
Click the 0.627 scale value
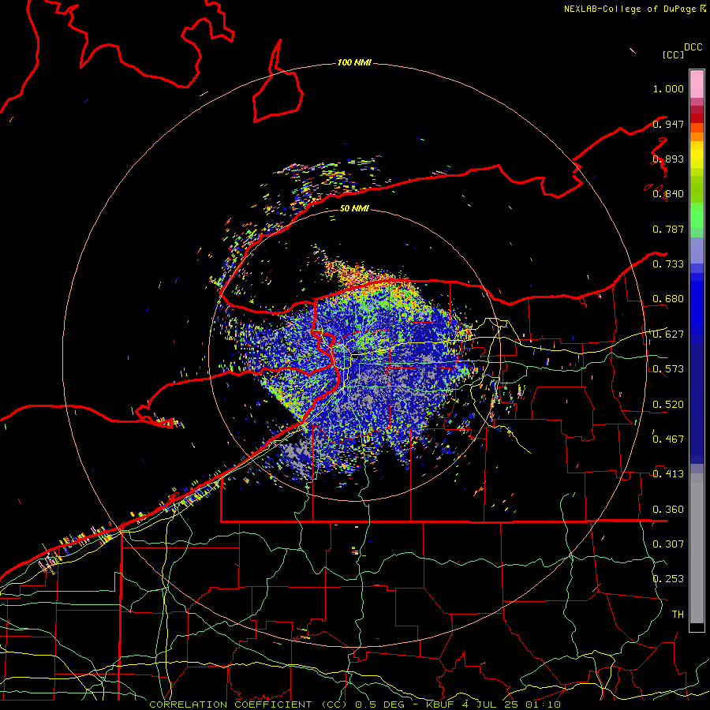pos(668,334)
